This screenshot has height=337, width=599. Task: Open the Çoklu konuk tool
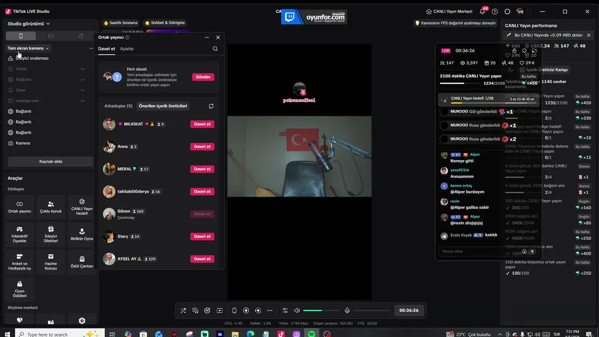51,207
